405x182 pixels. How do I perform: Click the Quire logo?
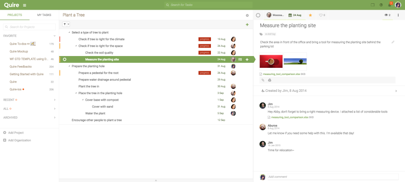click(11, 5)
